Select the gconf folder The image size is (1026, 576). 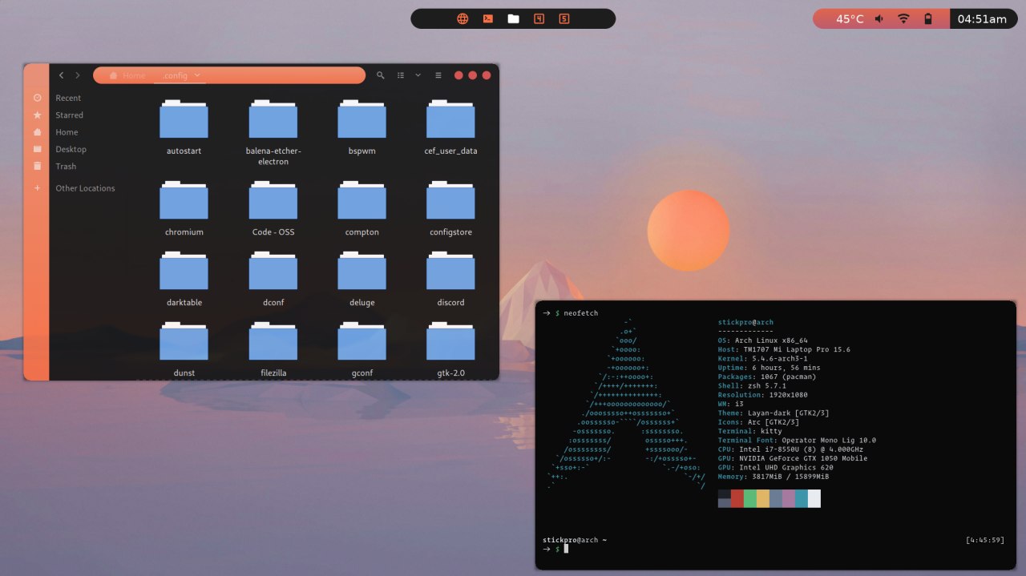coord(362,349)
